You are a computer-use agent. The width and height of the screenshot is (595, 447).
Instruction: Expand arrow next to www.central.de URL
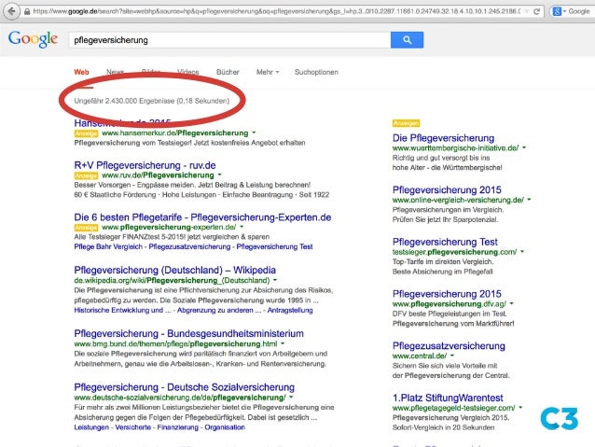click(x=452, y=356)
